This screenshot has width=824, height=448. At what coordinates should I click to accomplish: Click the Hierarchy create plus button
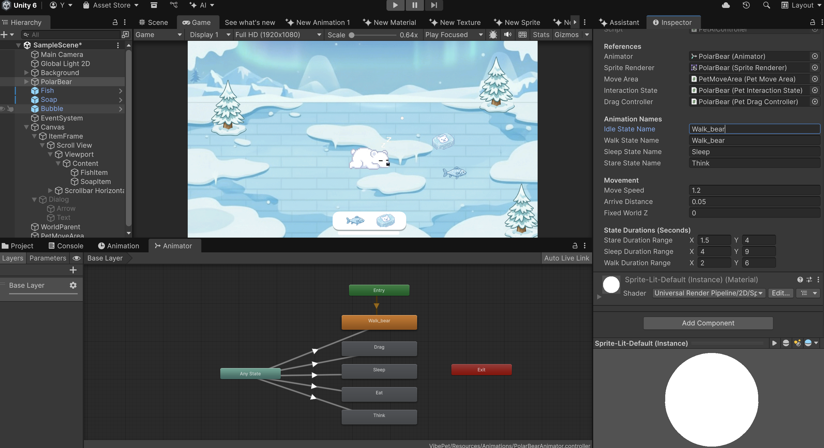tap(4, 35)
